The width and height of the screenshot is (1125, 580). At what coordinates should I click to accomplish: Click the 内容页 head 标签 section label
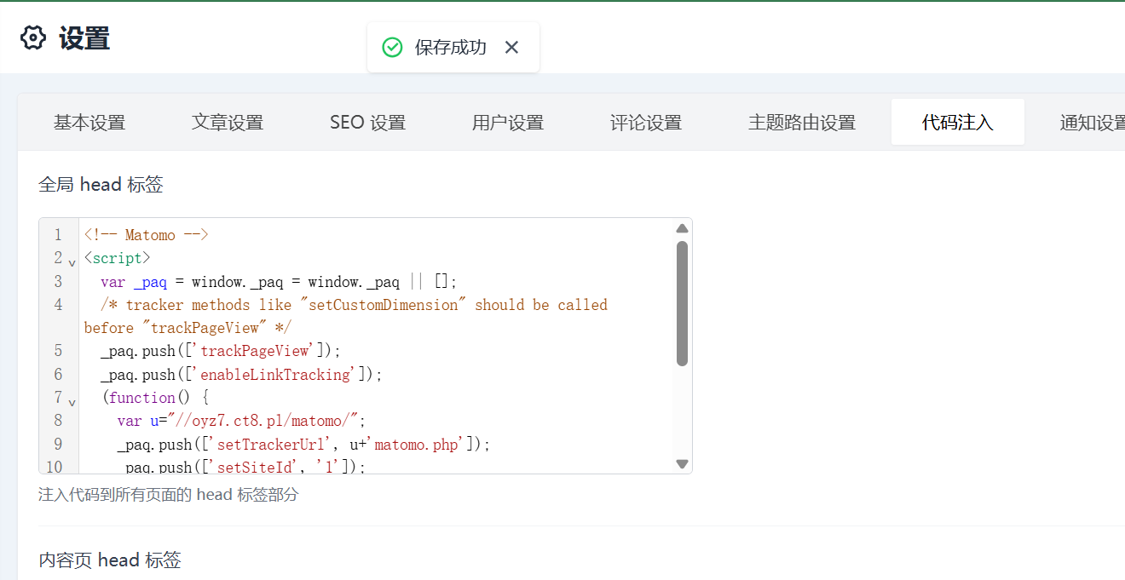110,560
